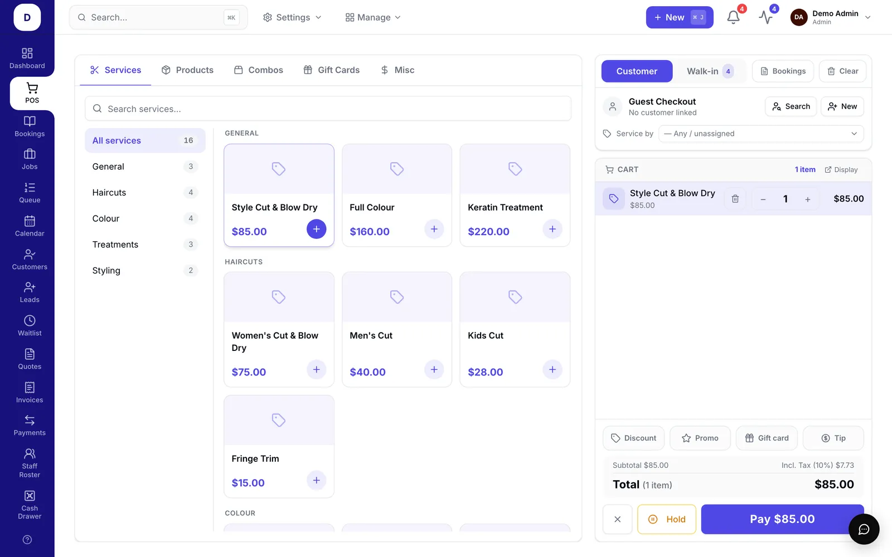The height and width of the screenshot is (557, 892).
Task: Open the Waitlist sidebar item
Action: coord(30,326)
